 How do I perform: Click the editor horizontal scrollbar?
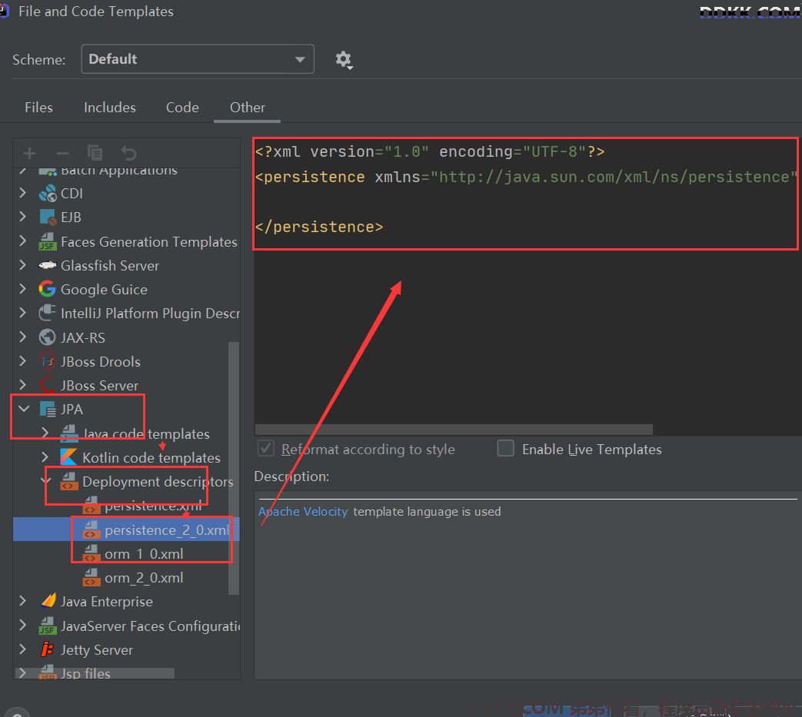click(454, 429)
